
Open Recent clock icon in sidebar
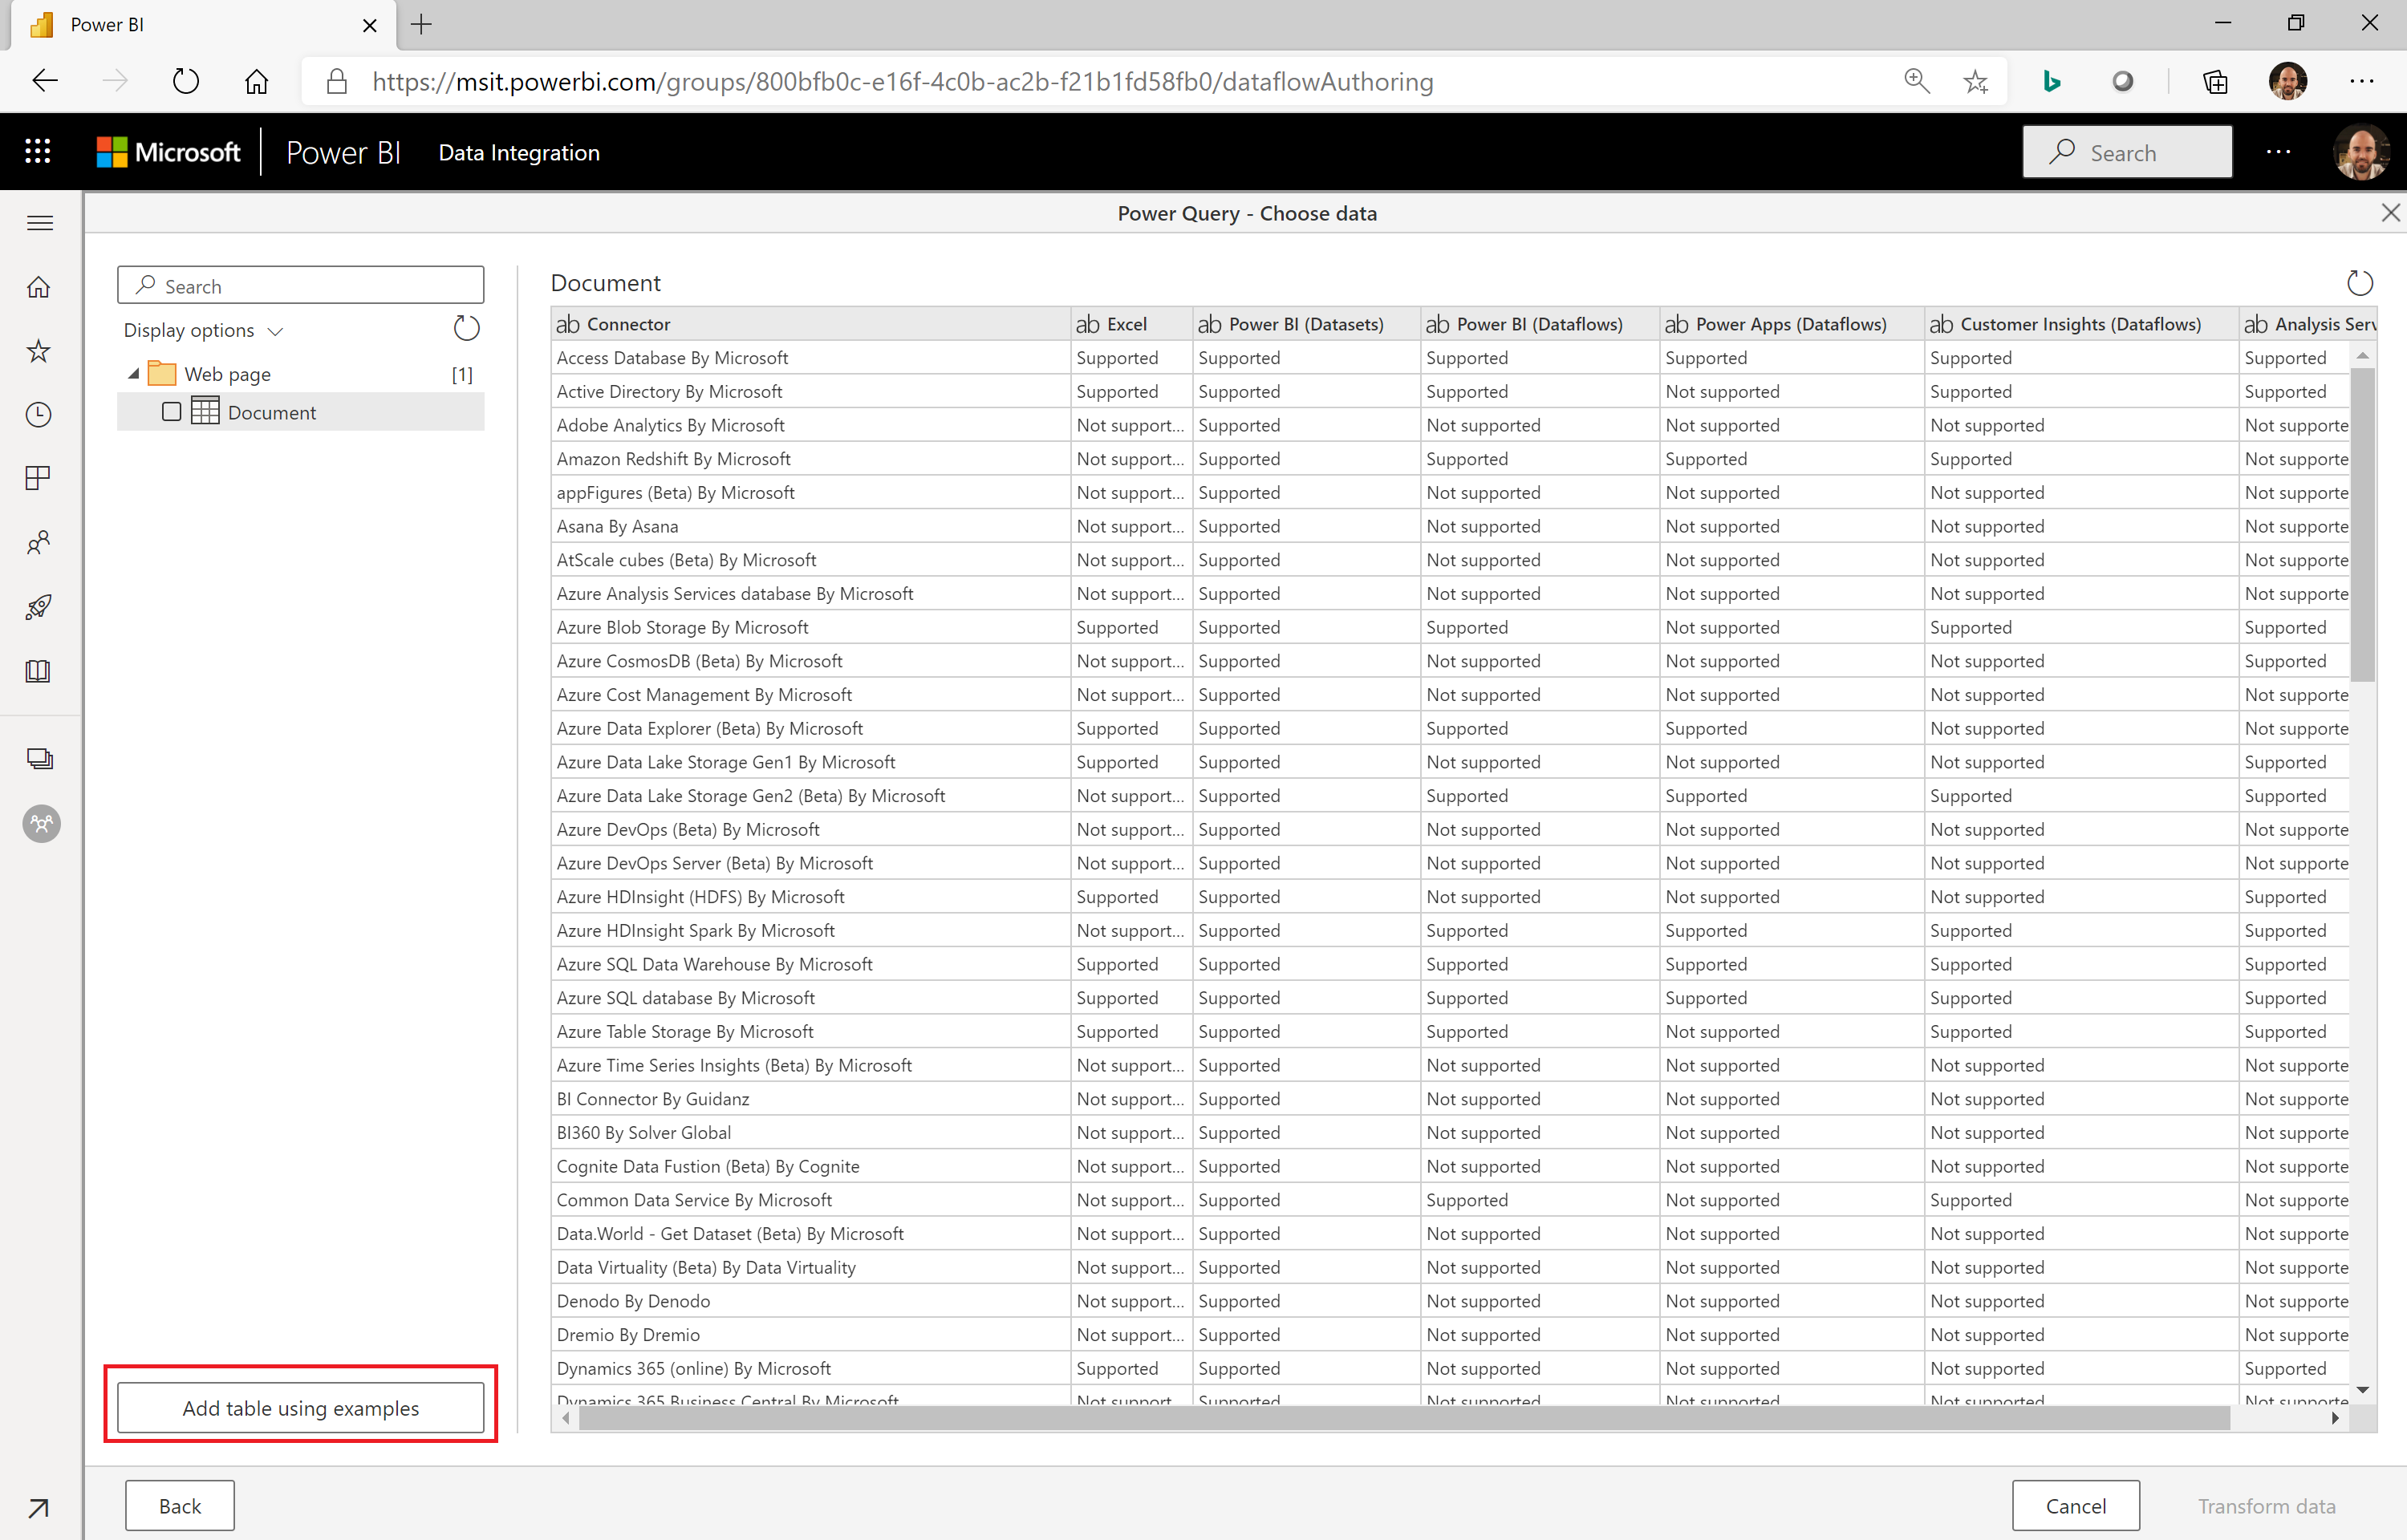[39, 415]
